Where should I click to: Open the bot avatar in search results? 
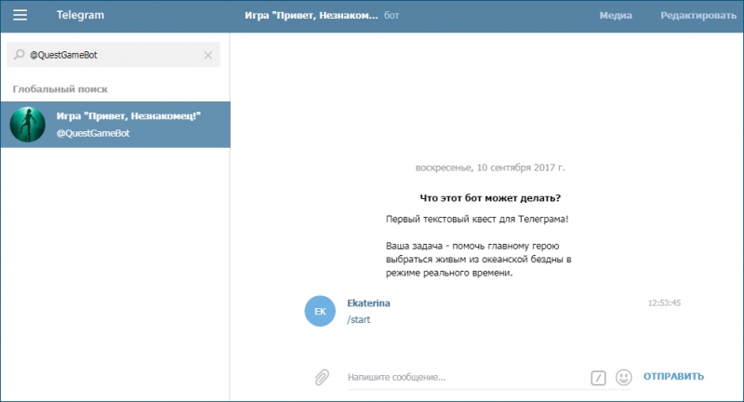[28, 125]
